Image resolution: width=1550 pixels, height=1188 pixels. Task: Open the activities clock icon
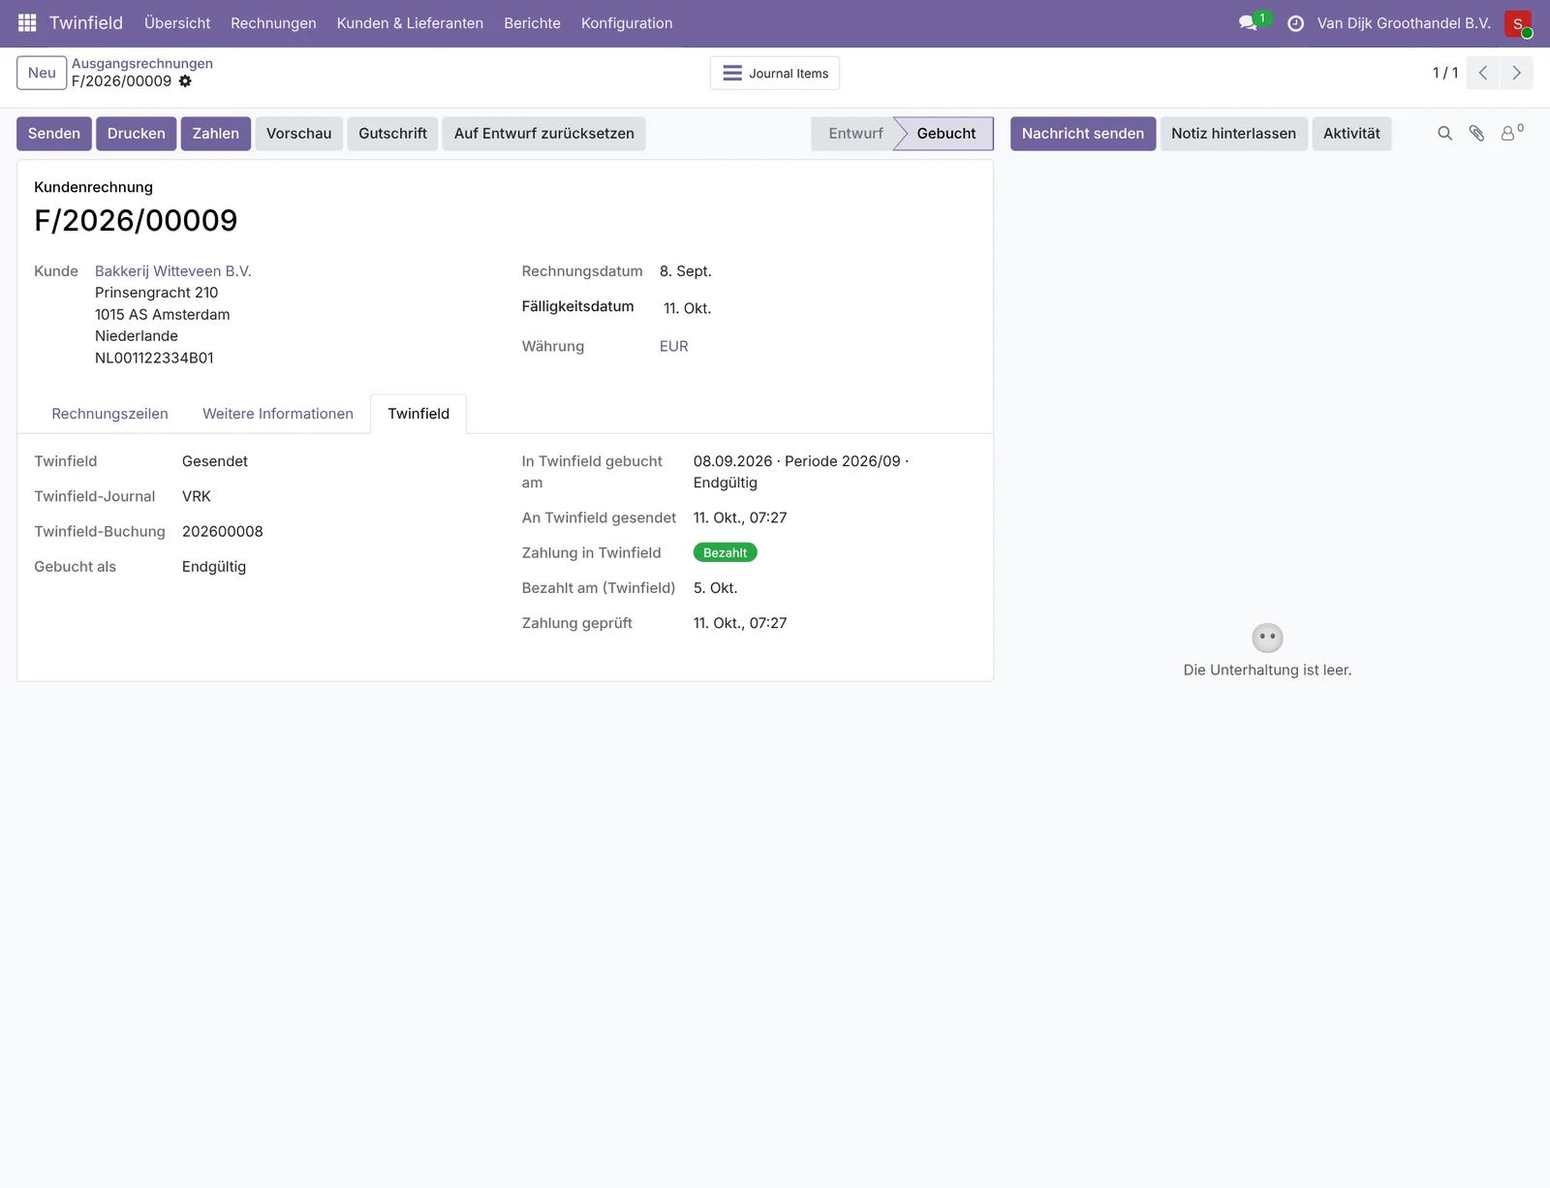tap(1295, 23)
